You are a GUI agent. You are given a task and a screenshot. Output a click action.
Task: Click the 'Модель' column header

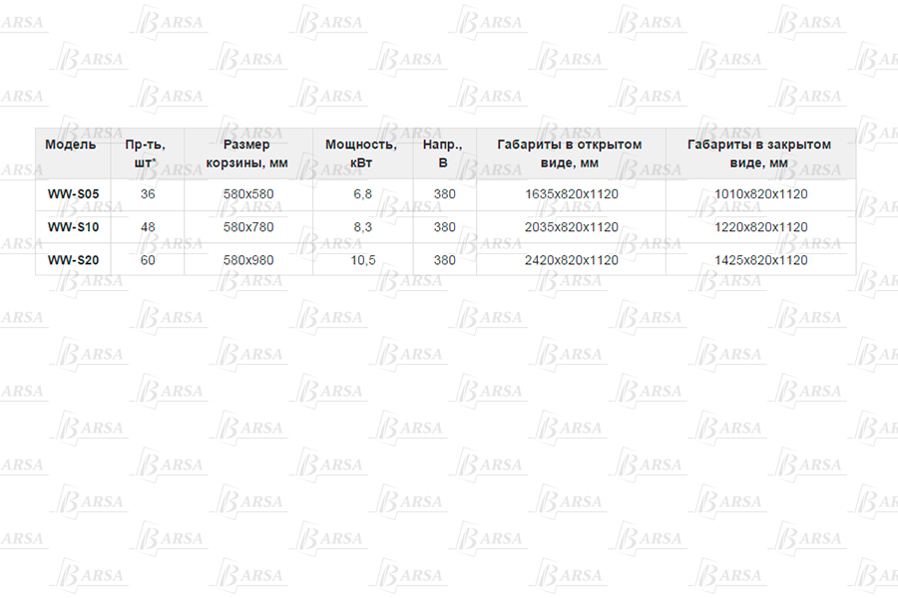pos(71,145)
